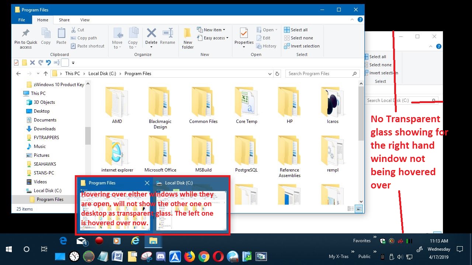Image resolution: width=472 pixels, height=265 pixels.
Task: Click Invert selection in Program Files window
Action: [302, 46]
